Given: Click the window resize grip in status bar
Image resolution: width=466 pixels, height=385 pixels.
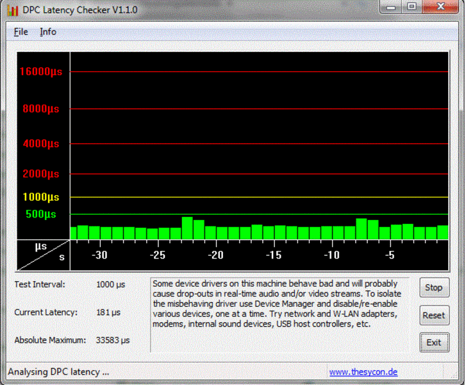Looking at the screenshot, I should pyautogui.click(x=454, y=374).
